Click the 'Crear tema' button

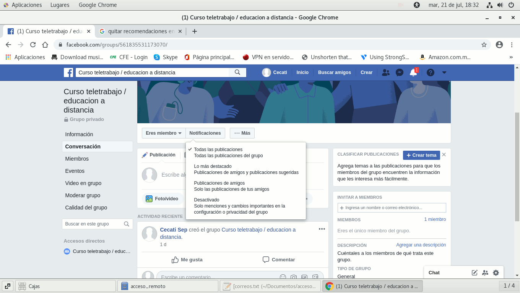[x=421, y=155]
